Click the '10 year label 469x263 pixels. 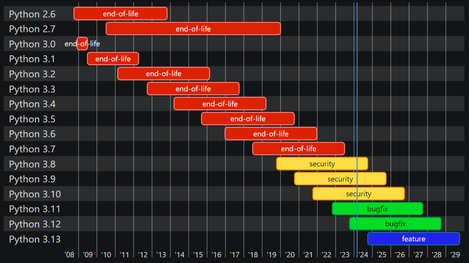click(106, 254)
